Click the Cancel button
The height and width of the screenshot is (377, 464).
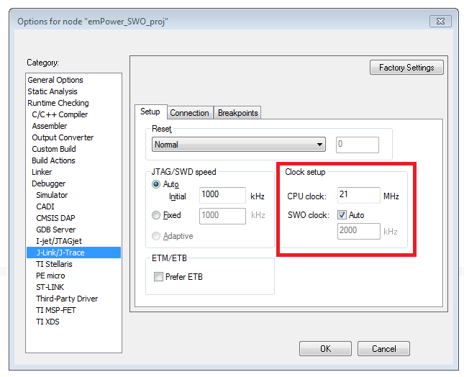383,348
